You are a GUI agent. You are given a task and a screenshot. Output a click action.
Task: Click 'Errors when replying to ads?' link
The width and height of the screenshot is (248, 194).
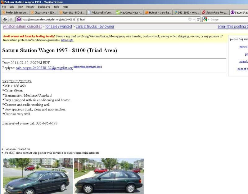88,67
